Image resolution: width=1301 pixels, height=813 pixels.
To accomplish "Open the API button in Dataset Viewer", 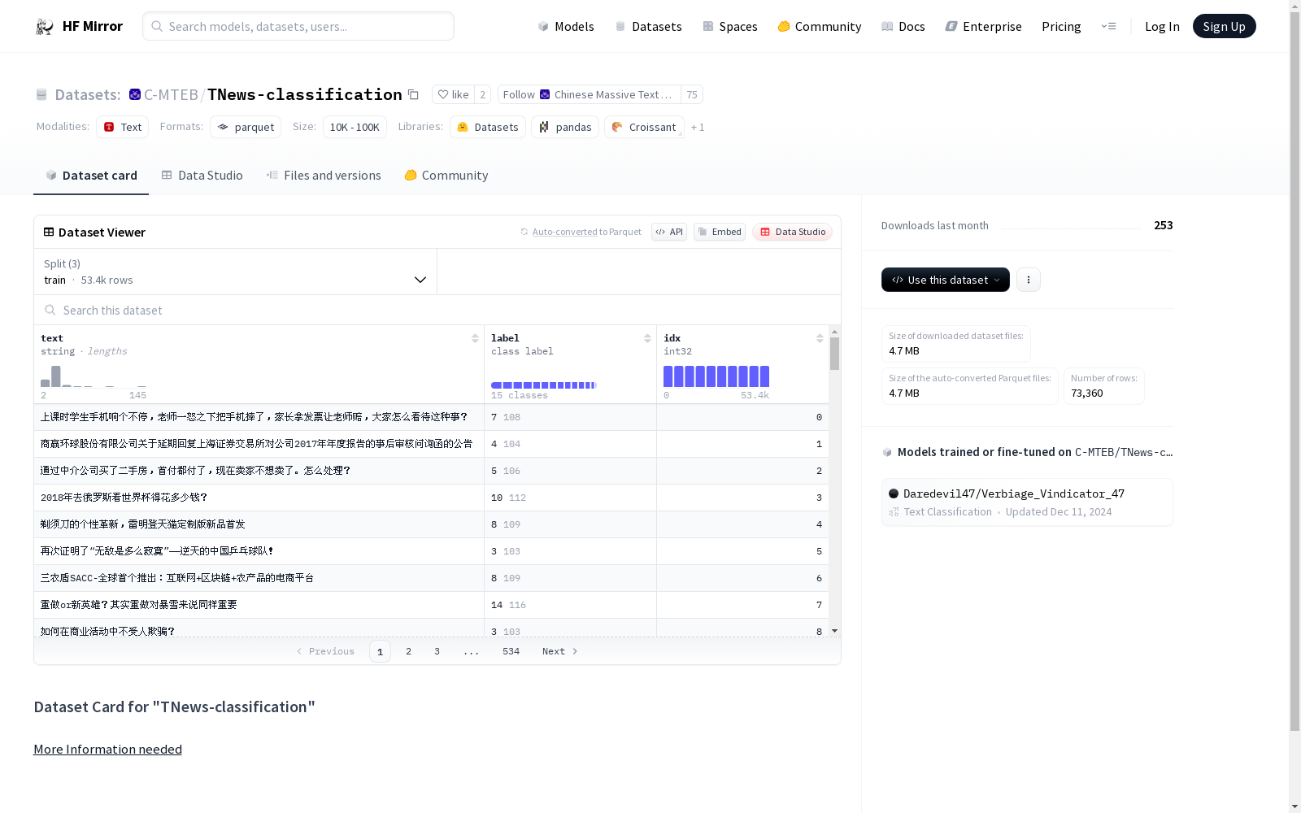I will (669, 232).
